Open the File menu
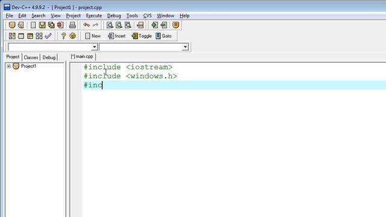The width and height of the screenshot is (386, 217). click(10, 16)
